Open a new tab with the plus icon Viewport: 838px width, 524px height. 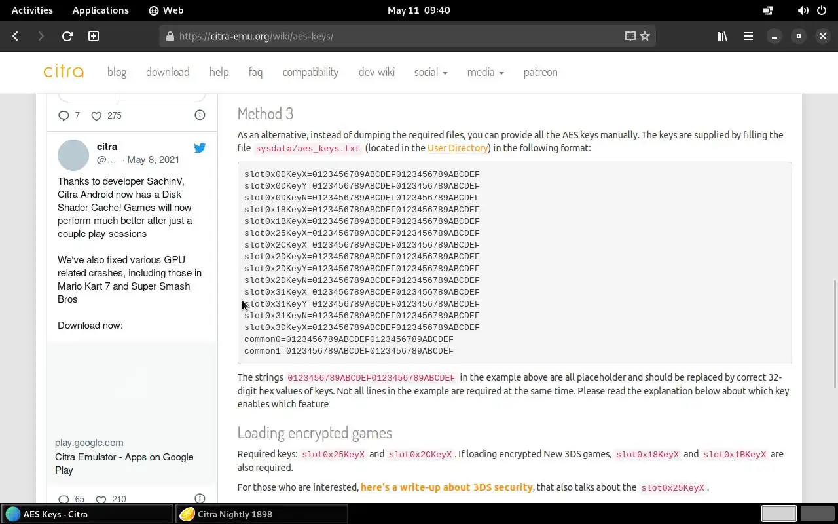click(94, 36)
